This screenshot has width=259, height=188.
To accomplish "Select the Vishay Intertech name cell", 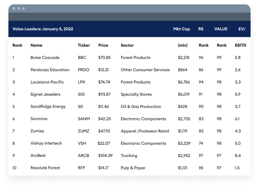I will [x=46, y=143].
